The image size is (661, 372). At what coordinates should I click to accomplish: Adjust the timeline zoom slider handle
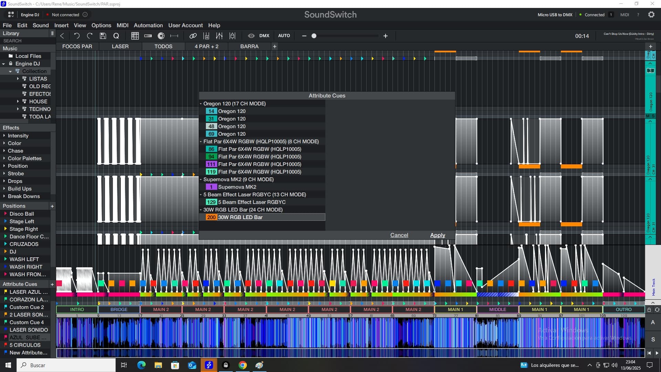point(314,36)
